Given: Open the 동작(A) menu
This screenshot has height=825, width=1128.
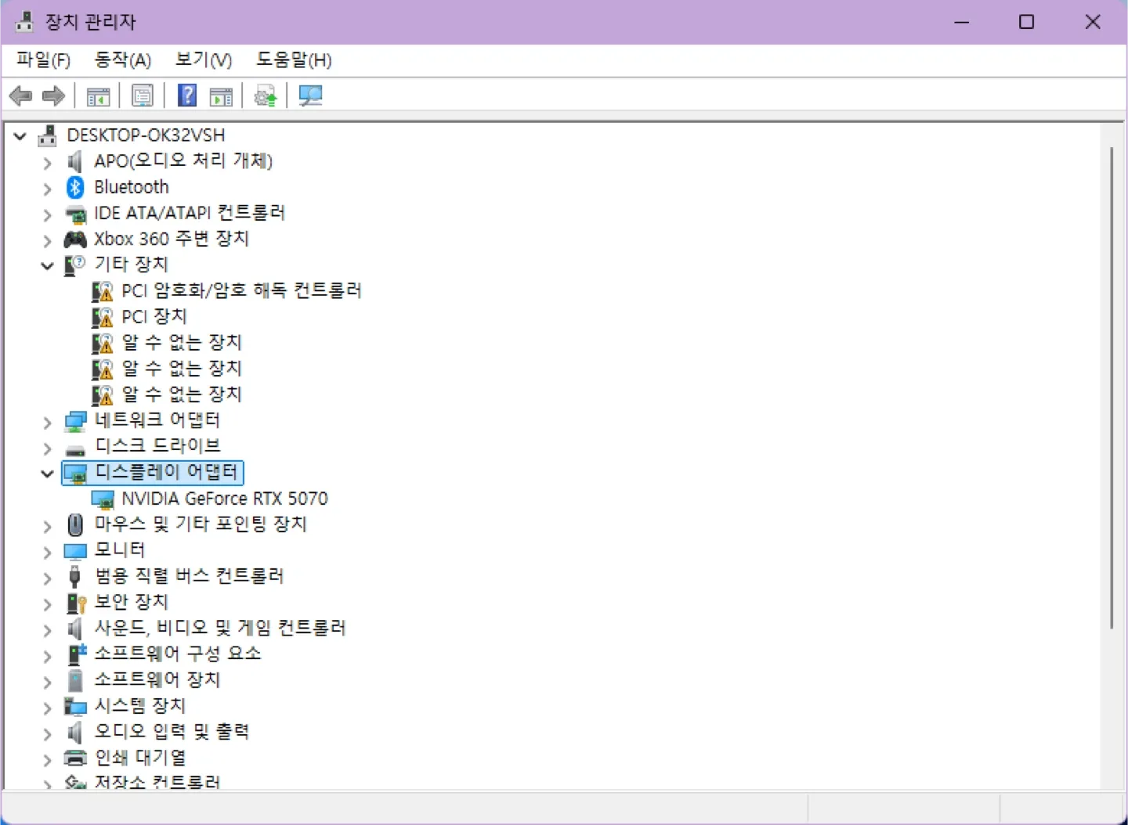Looking at the screenshot, I should pyautogui.click(x=122, y=60).
